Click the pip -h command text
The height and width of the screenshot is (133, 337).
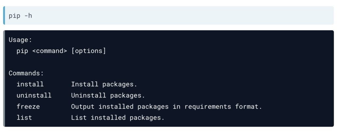coord(20,16)
